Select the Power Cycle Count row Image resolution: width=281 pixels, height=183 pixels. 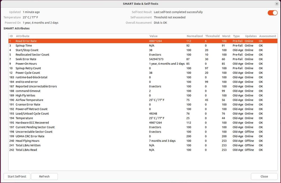pos(143,73)
